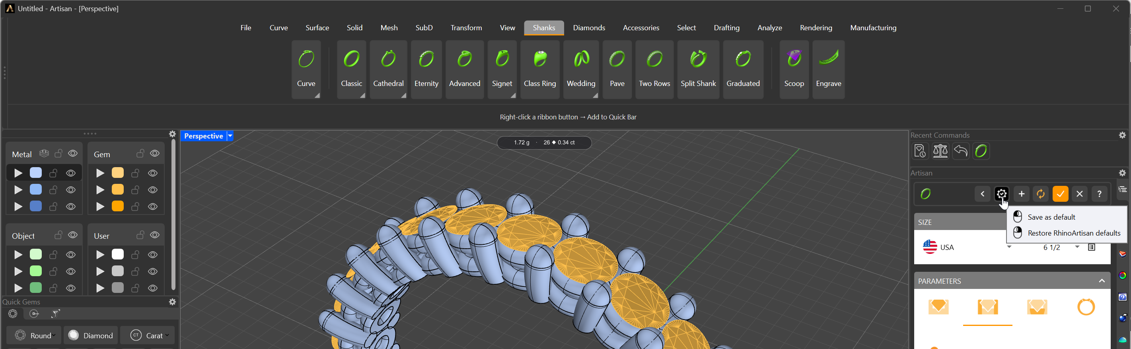Open Recent Commands panel gear settings
Image resolution: width=1131 pixels, height=349 pixels.
1122,135
